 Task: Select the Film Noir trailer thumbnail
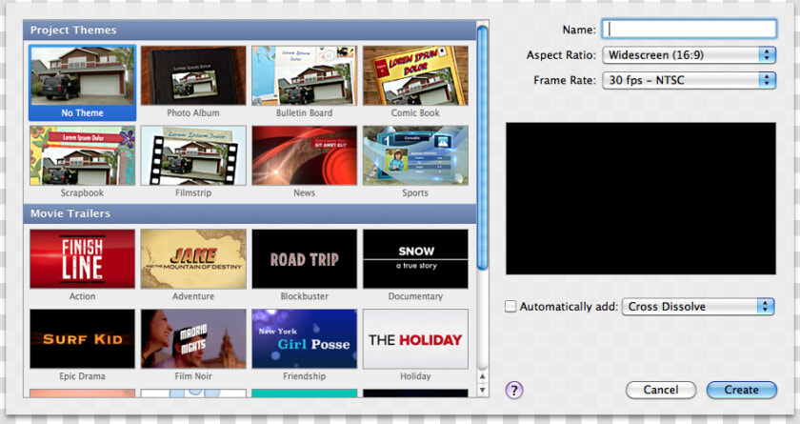click(193, 339)
